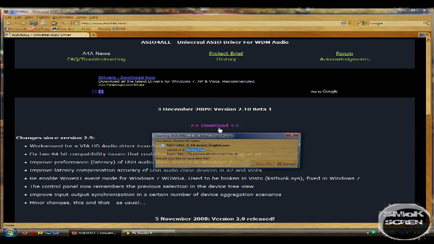Click Ads by Google label
This screenshot has height=244, width=434.
tap(324, 91)
